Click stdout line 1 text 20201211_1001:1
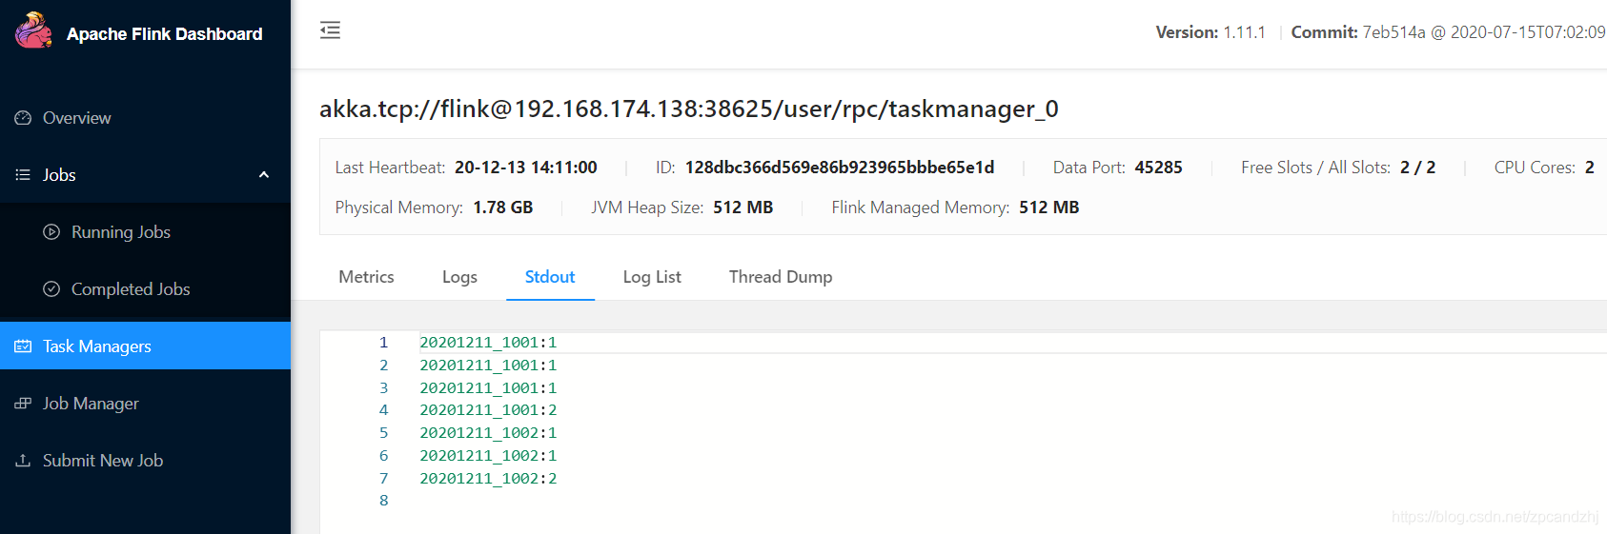This screenshot has width=1607, height=534. (x=488, y=343)
